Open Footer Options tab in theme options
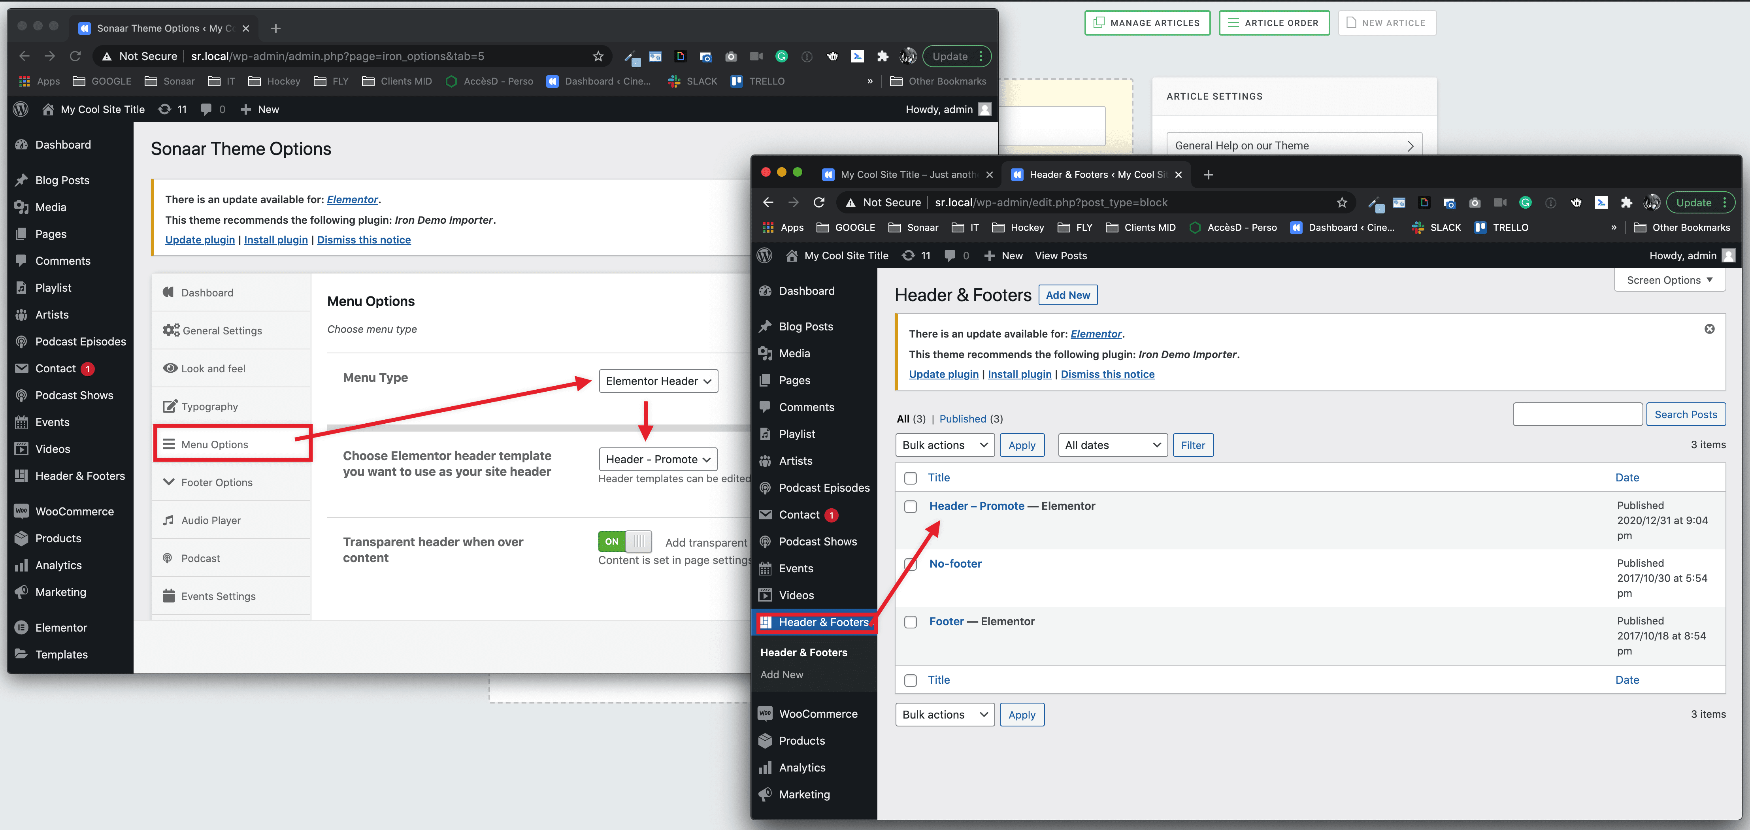 231,482
